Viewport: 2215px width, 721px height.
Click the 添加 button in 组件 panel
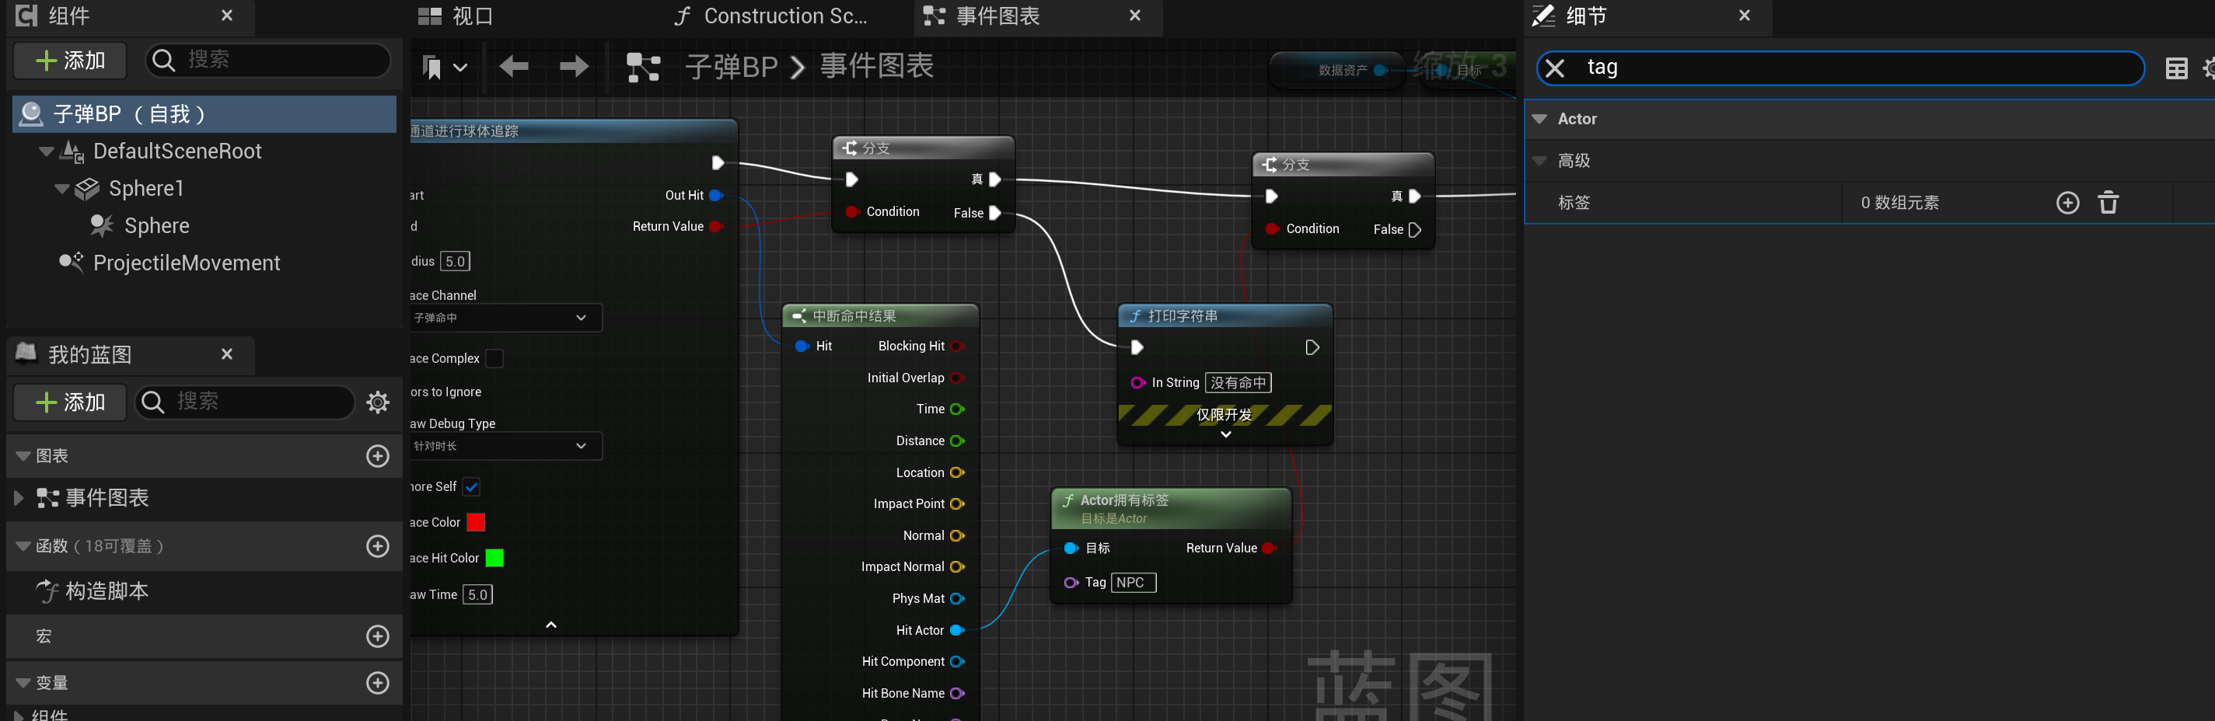coord(71,61)
